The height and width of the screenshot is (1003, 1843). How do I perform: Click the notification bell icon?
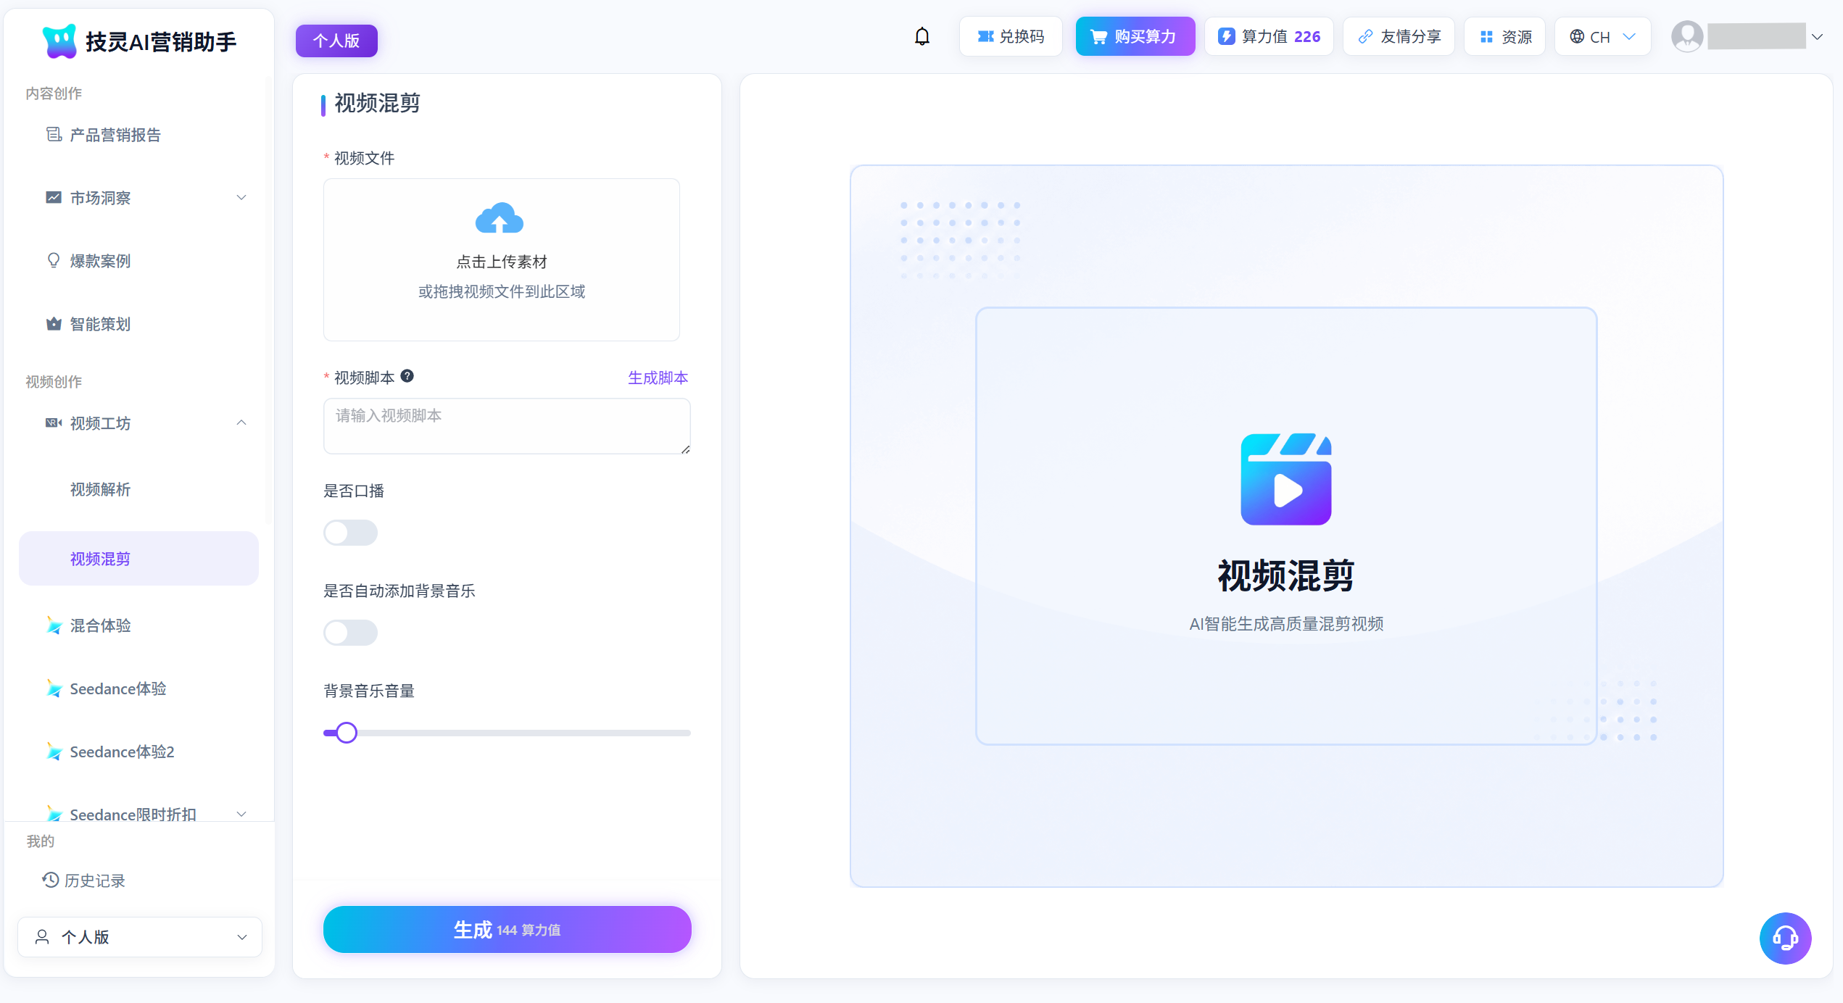pyautogui.click(x=921, y=36)
